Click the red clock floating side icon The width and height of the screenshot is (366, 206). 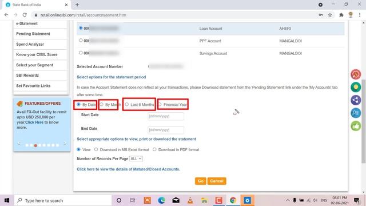pyautogui.click(x=356, y=74)
